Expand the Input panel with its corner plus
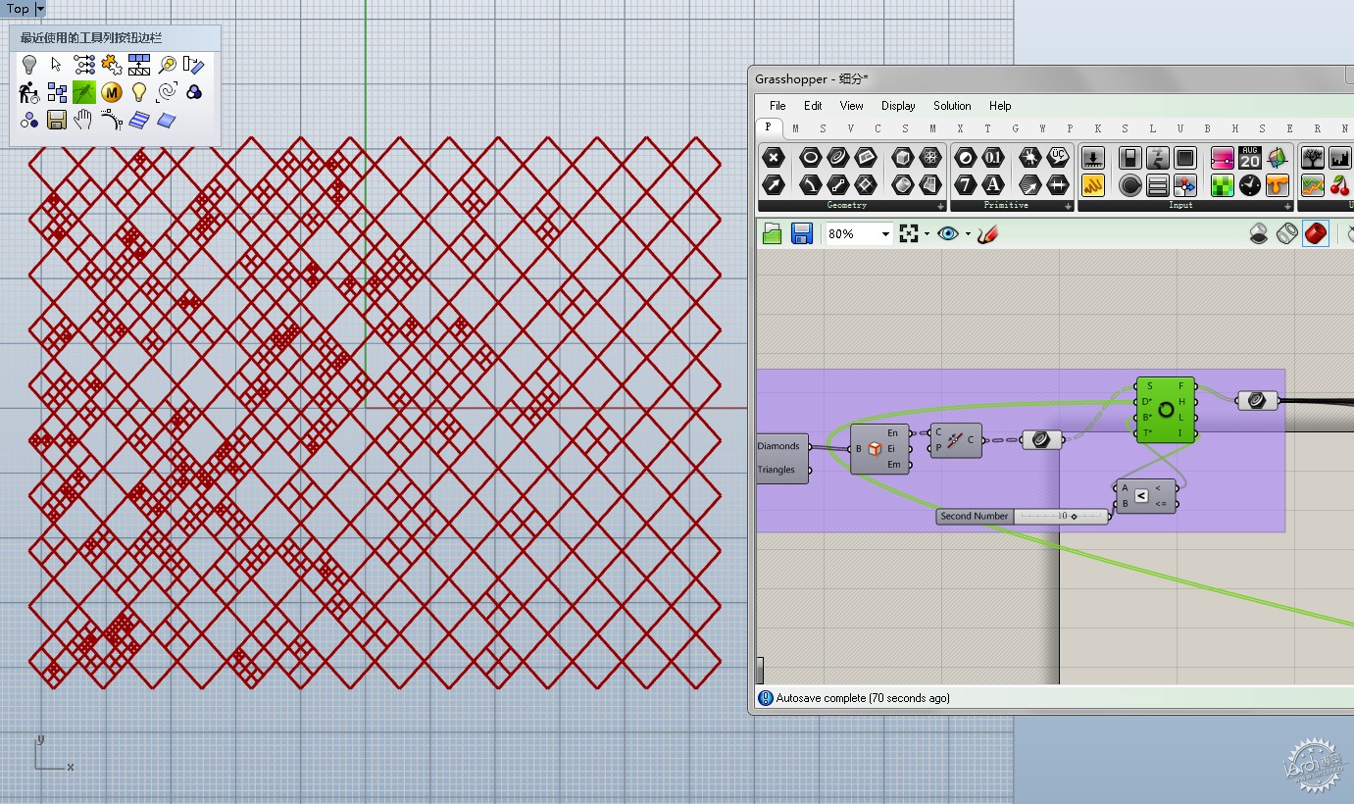1354x804 pixels. coord(1287,206)
